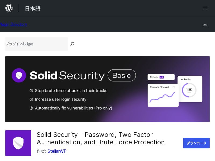Click 'Automatically fix vulnerabilities (Pro only)' text
Screen dimensions: 215x161
tap(73, 108)
